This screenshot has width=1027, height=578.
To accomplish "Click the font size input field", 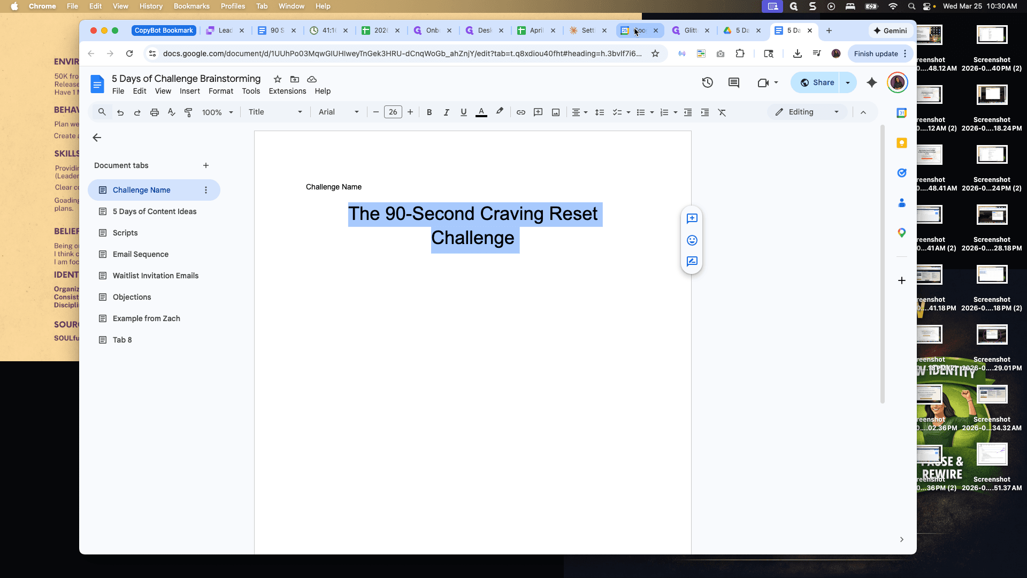I will (393, 112).
